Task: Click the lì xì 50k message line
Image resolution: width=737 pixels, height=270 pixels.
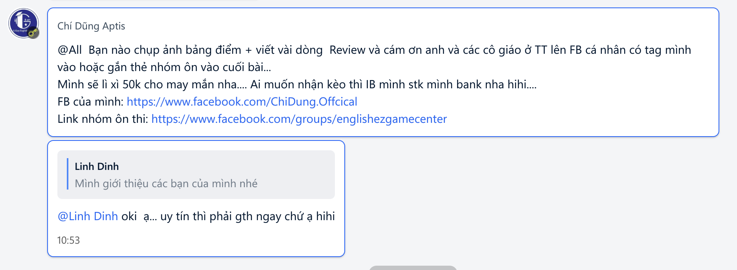Action: click(x=297, y=84)
